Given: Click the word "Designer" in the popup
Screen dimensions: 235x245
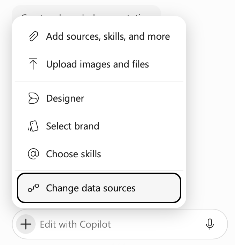Looking at the screenshot, I should [x=65, y=98].
